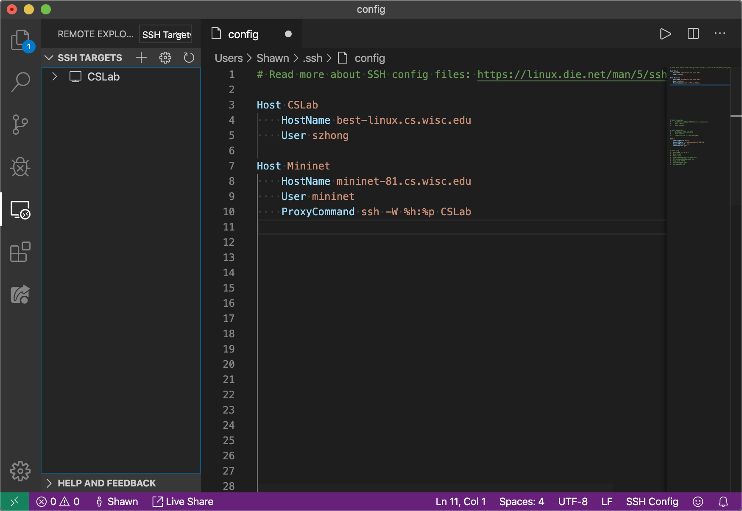Viewport: 742px width, 511px height.
Task: Select the config editor tab
Action: pos(243,34)
